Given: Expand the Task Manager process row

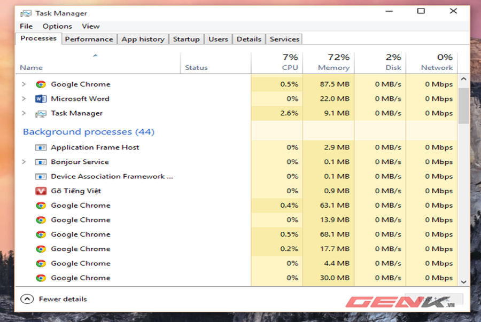Looking at the screenshot, I should pos(24,113).
